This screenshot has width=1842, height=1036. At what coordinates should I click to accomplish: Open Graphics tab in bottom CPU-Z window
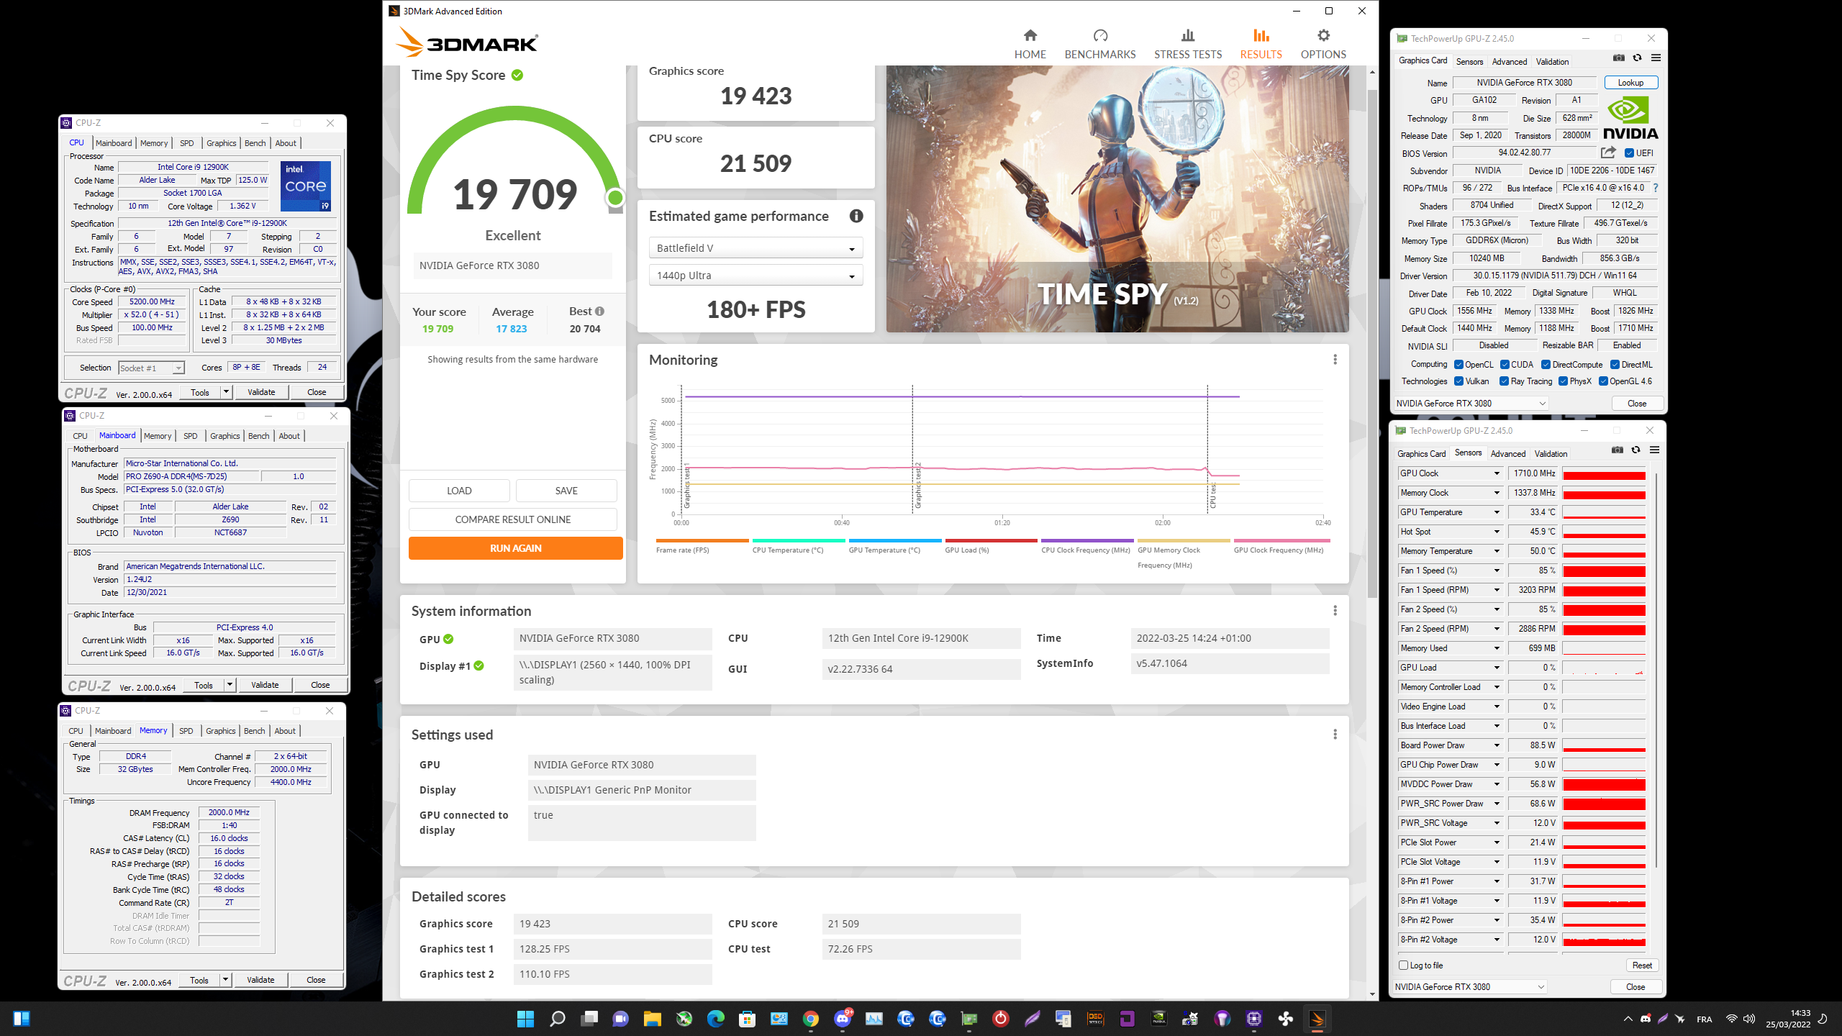point(220,731)
